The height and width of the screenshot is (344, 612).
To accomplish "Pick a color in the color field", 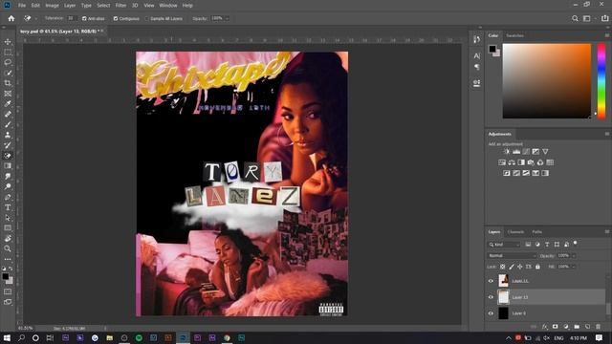I will click(x=547, y=80).
